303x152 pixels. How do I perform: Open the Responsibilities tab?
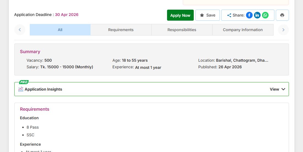pos(182,30)
